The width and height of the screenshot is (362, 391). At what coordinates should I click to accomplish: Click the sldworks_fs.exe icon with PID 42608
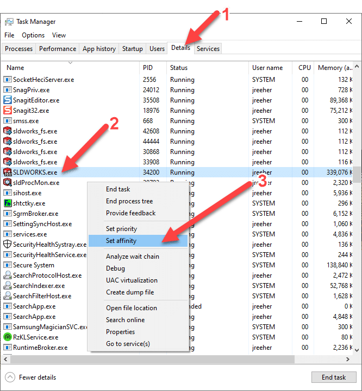pyautogui.click(x=8, y=131)
